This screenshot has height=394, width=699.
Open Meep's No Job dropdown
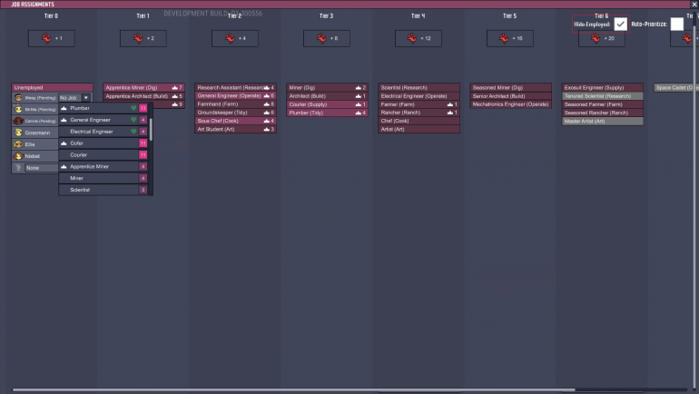pyautogui.click(x=74, y=97)
